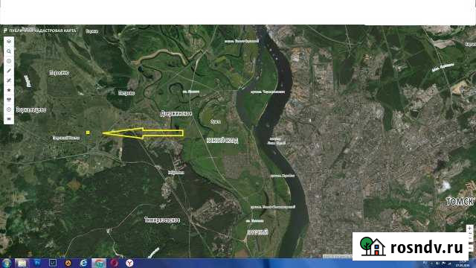
Task: Switch to the Chrome taskbar window
Action: pos(99,263)
